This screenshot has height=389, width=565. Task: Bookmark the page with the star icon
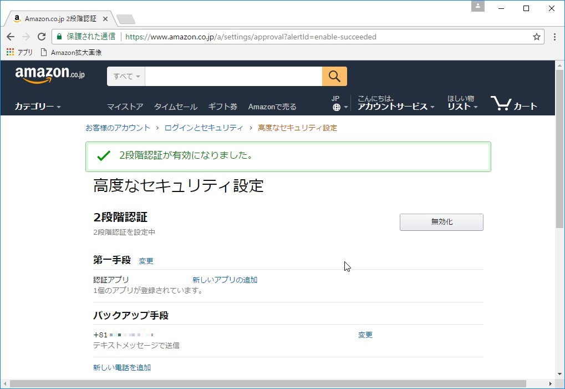(536, 37)
